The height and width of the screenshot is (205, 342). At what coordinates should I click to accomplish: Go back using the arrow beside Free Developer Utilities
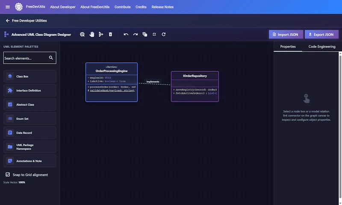(8, 20)
